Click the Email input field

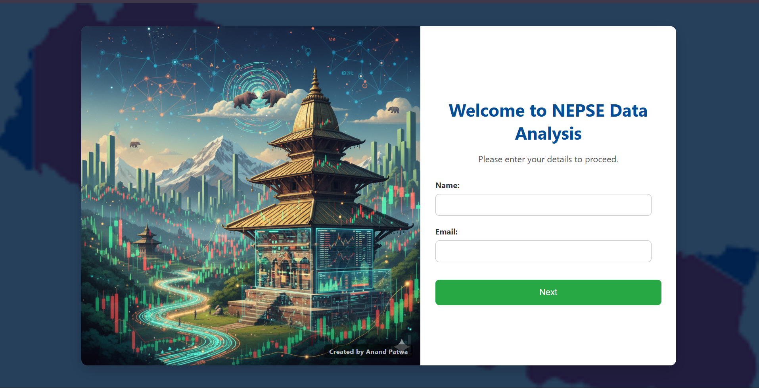coord(543,251)
